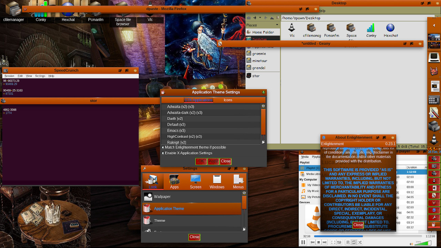Screen dimensions: 441x248
Task: Open the Vlc icon in Desktop file manager
Action: click(292, 30)
